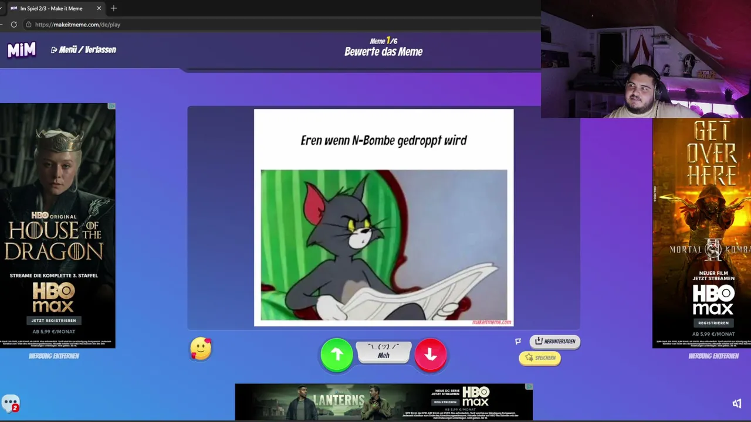Mute the game sound via speaker icon

click(x=737, y=403)
